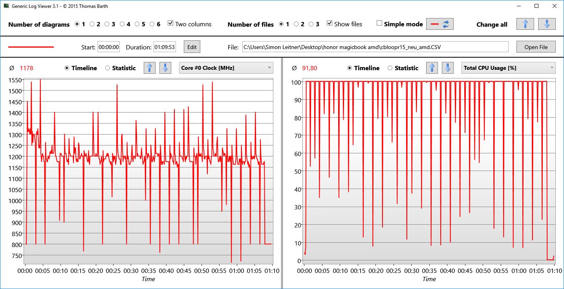The width and height of the screenshot is (564, 289).
Task: Set number of diagrams to 1
Action: 77,24
